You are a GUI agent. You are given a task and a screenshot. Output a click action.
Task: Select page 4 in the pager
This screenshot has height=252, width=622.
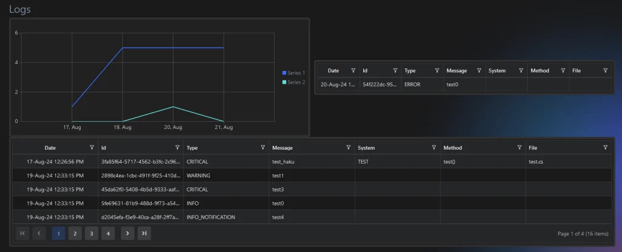(108, 233)
